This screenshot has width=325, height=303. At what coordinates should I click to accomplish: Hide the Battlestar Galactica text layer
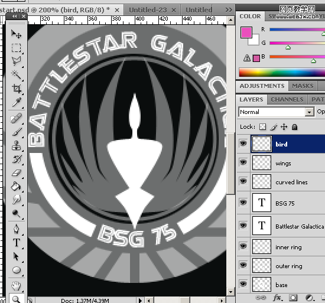click(x=243, y=226)
